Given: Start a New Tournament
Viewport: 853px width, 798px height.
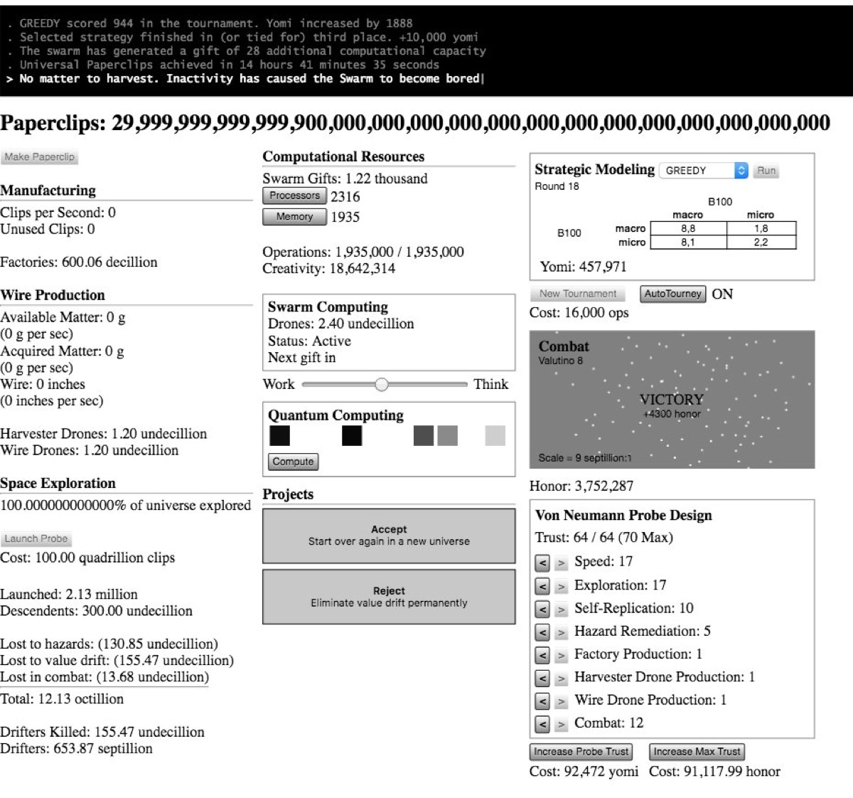Looking at the screenshot, I should coord(577,294).
